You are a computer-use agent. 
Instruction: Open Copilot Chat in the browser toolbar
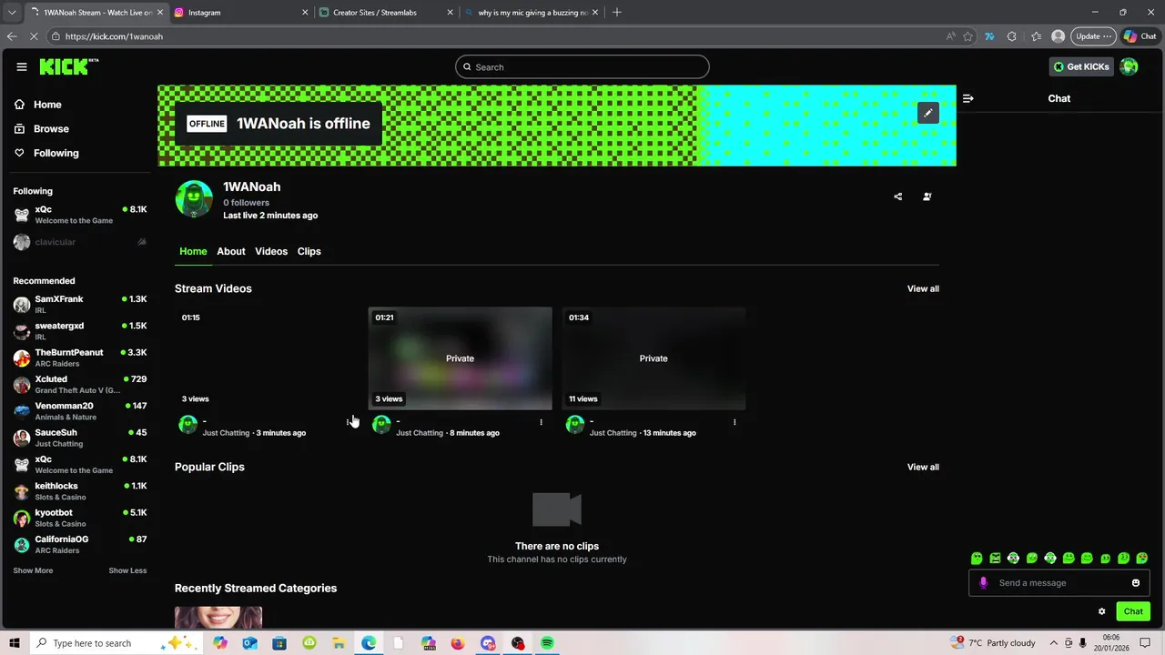pos(1140,36)
